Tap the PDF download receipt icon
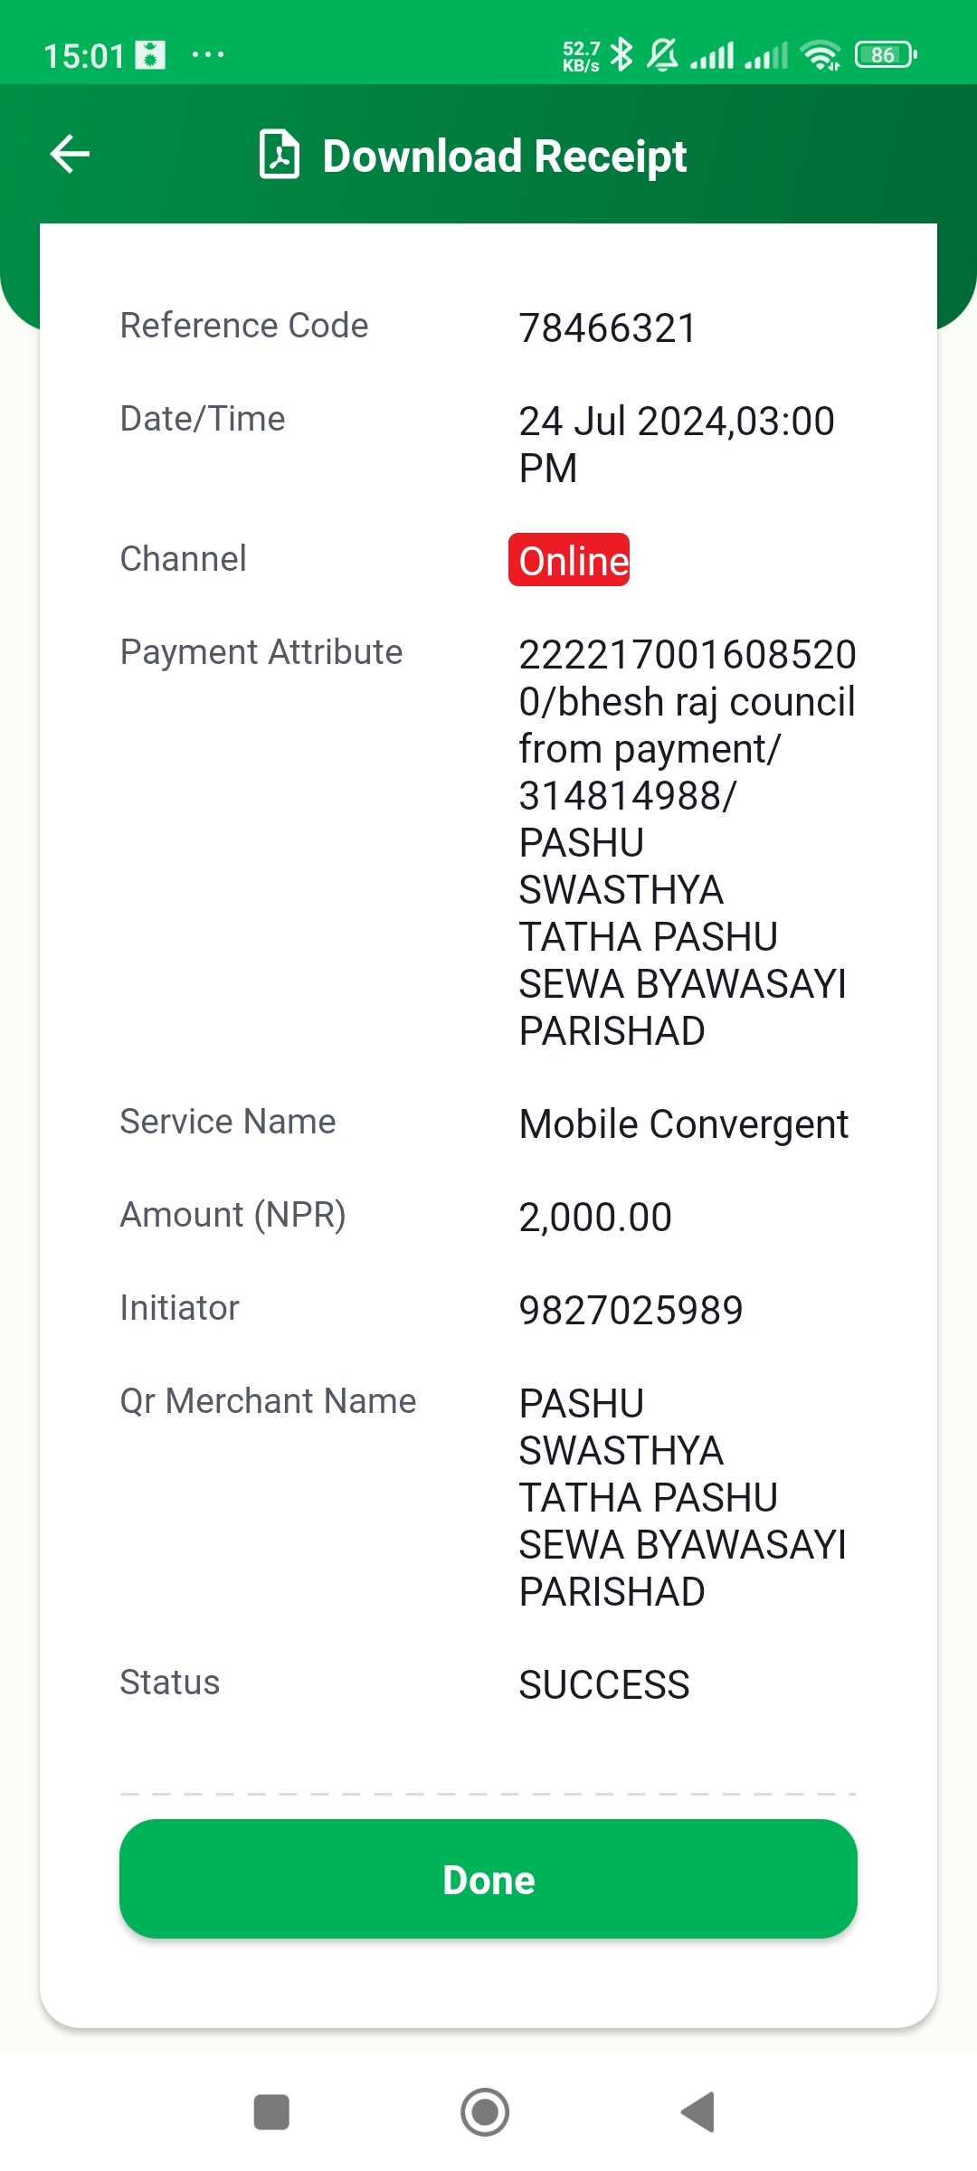977x2171 pixels. pos(280,155)
